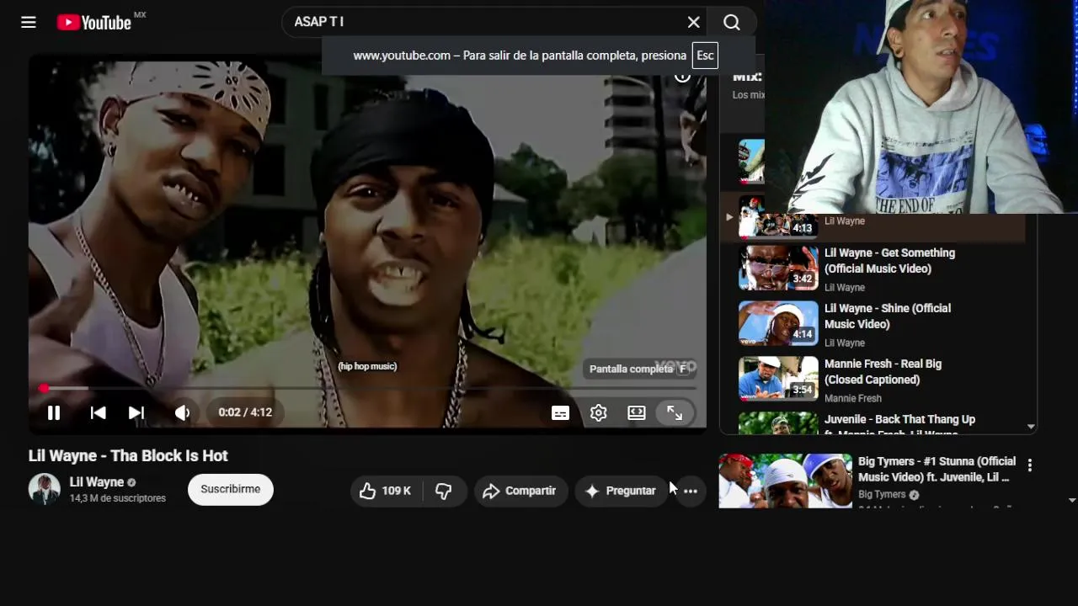The width and height of the screenshot is (1078, 606).
Task: Open the player settings gear
Action: (x=598, y=412)
